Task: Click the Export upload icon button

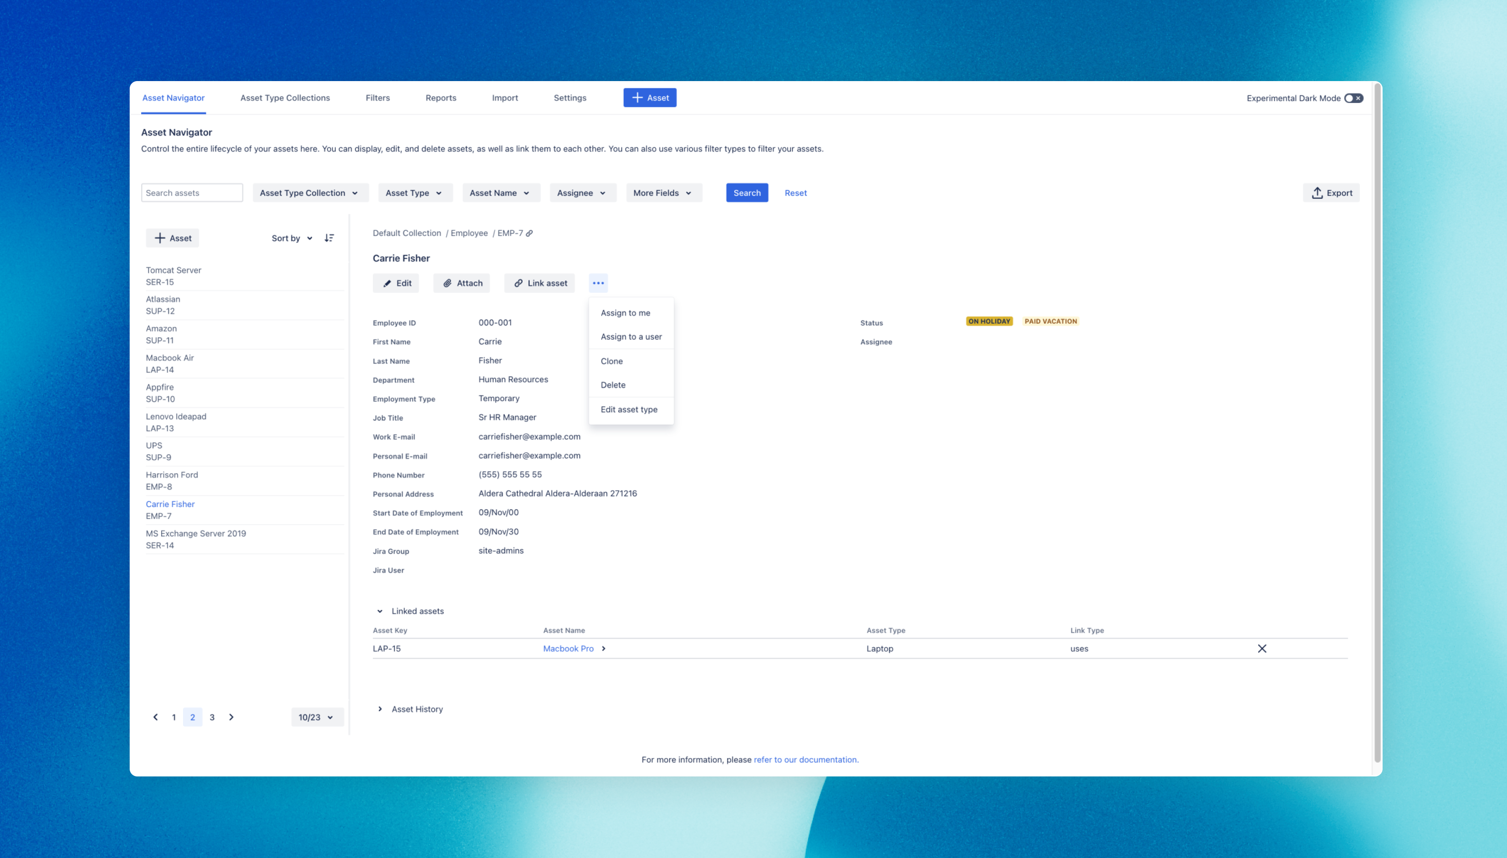Action: click(x=1331, y=193)
